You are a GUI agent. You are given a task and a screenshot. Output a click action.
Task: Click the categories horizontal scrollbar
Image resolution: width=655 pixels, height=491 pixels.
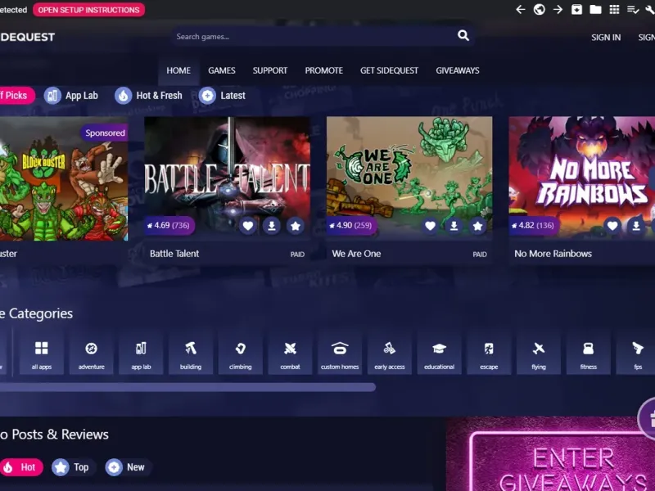tap(187, 387)
